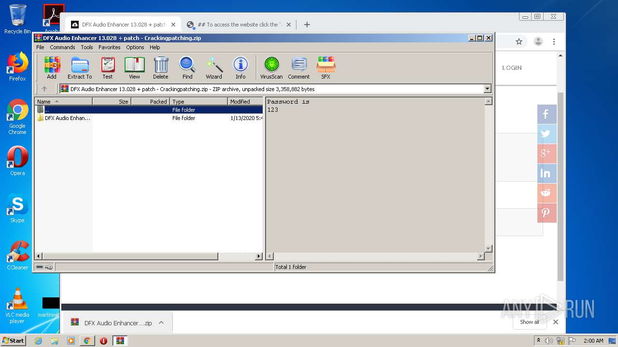Open the Options menu

(135, 47)
